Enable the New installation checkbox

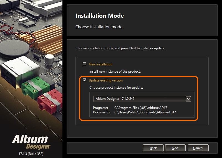pyautogui.click(x=85, y=64)
